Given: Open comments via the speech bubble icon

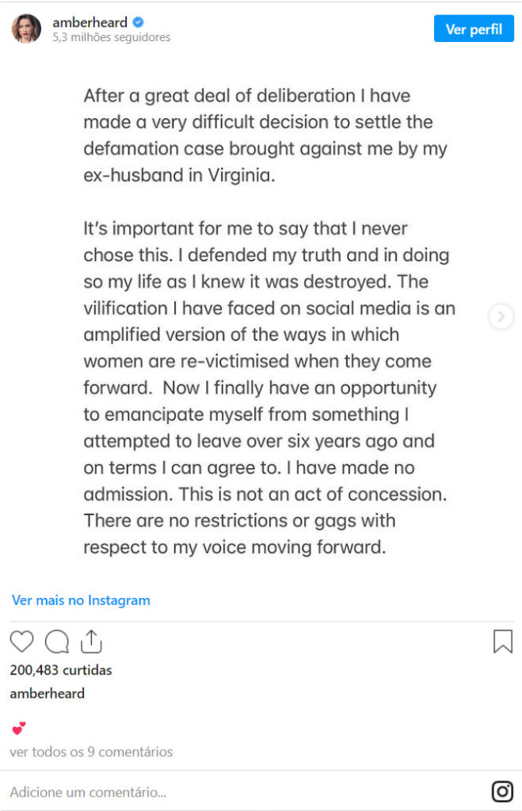Looking at the screenshot, I should [x=57, y=641].
